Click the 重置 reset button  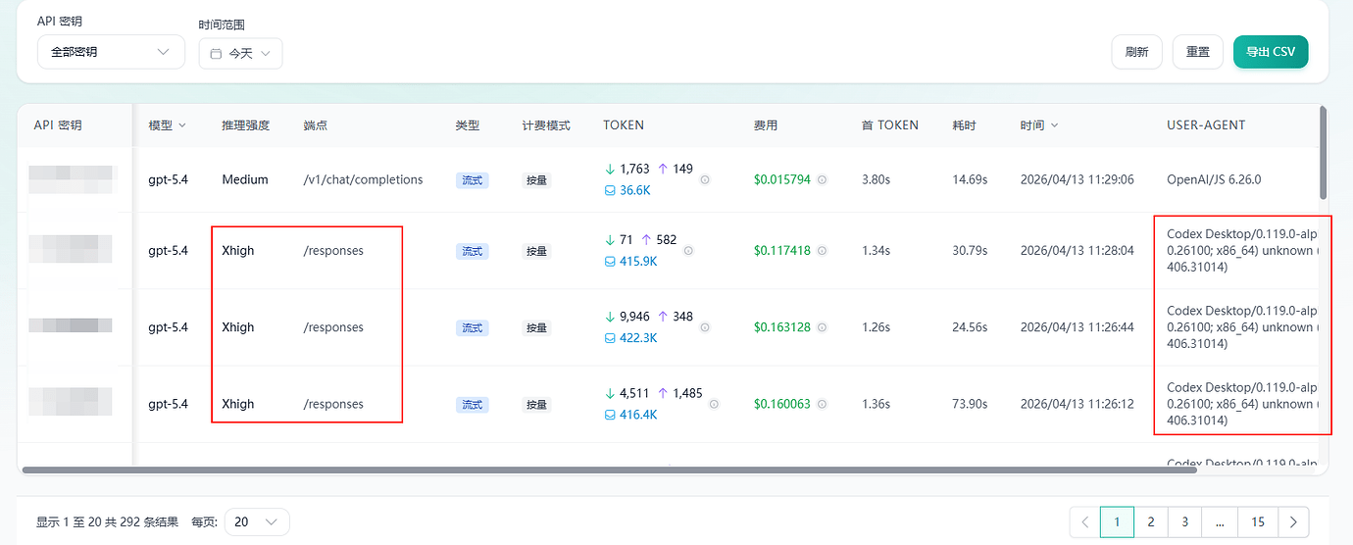point(1197,52)
